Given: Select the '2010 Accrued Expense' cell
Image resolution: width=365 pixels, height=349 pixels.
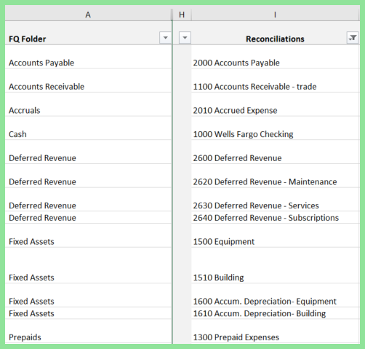Looking at the screenshot, I should click(275, 104).
